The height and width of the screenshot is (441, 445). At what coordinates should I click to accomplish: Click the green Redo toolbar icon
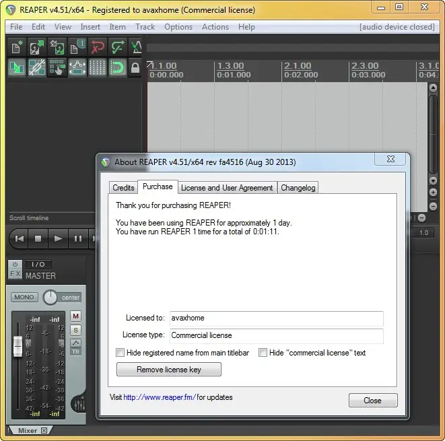(x=118, y=47)
